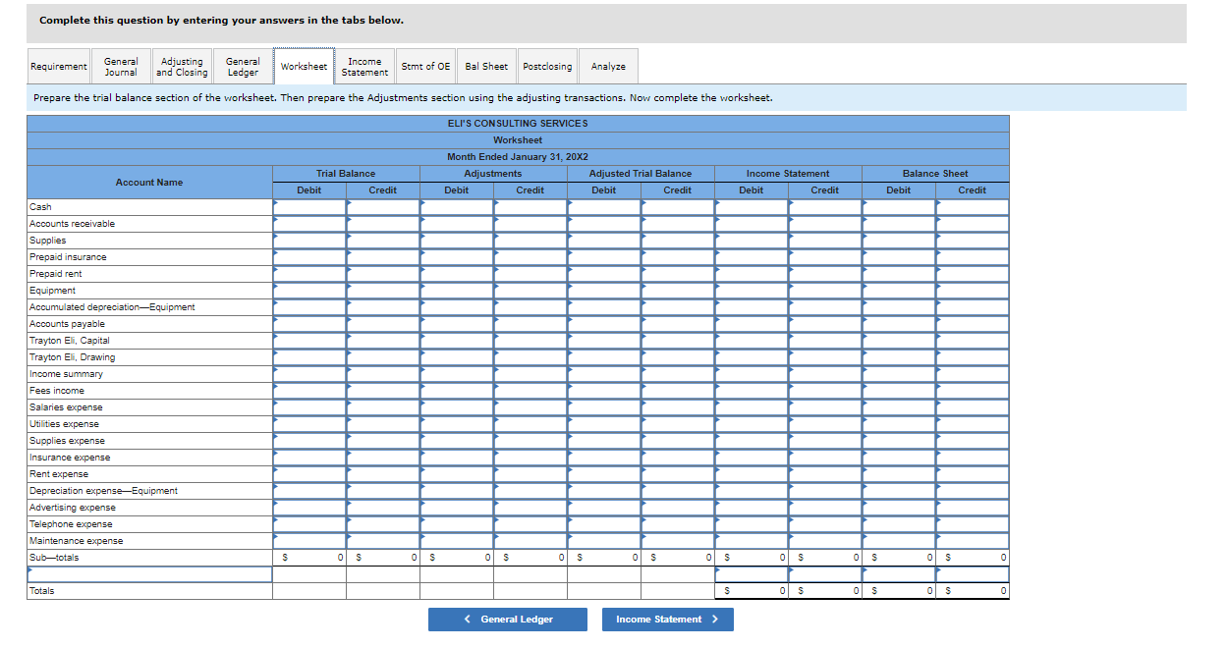The height and width of the screenshot is (648, 1228).
Task: Proceed with Income Statement next button
Action: (668, 620)
